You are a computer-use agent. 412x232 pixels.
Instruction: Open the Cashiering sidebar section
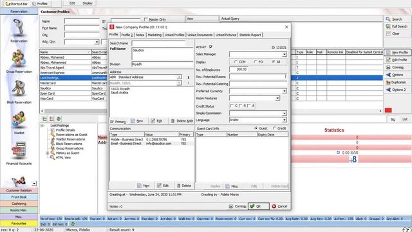pos(19,204)
